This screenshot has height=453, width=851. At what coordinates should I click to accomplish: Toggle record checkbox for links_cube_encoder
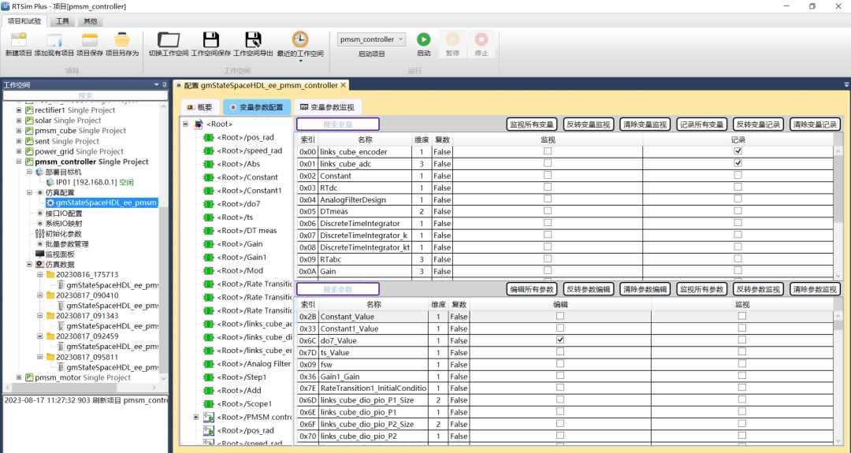(x=738, y=151)
